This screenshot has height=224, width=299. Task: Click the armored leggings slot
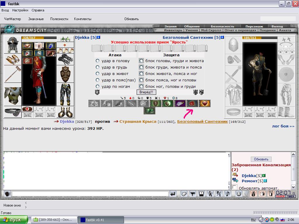[65, 94]
